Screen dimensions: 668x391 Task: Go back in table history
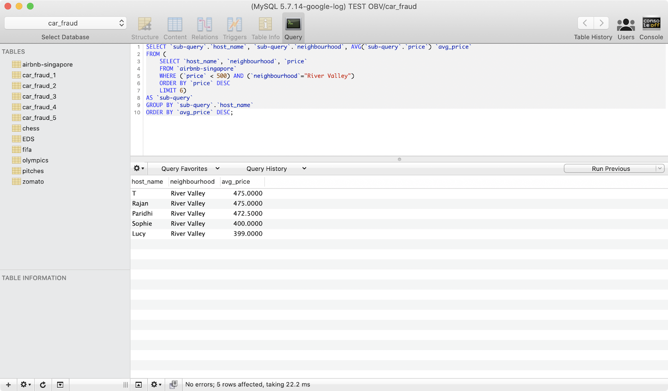(585, 23)
